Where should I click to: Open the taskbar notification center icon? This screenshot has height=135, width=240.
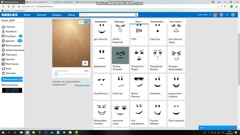pyautogui.click(x=236, y=132)
